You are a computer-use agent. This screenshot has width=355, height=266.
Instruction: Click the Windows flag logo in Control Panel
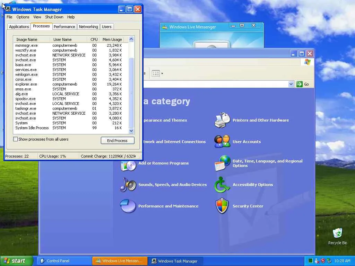pos(307,62)
